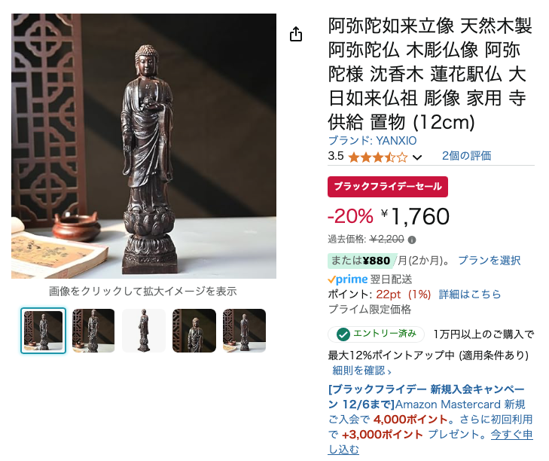Click the share icon beside product image
The height and width of the screenshot is (461, 549).
click(x=296, y=34)
